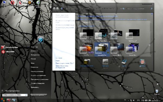The image size is (163, 102).
Task: Open Документы in Start menu
Action: 34,51
